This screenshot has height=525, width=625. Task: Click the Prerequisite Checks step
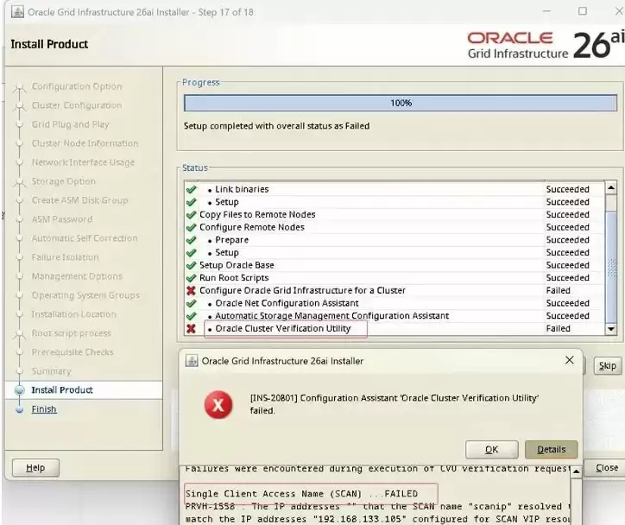[x=73, y=352]
